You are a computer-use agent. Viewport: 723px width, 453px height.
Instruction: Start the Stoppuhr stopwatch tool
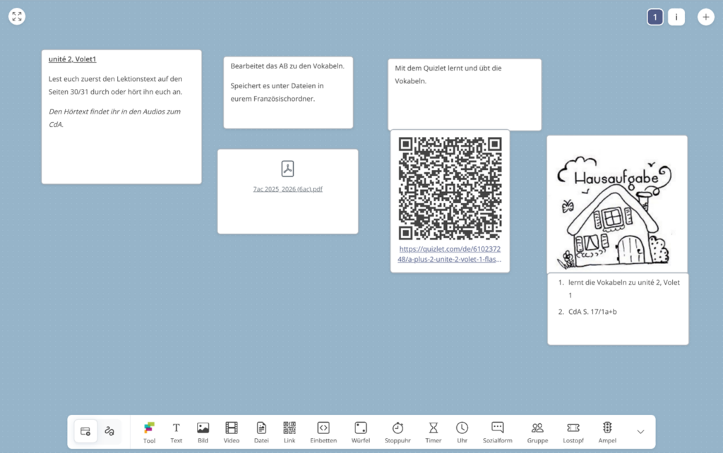pos(398,432)
